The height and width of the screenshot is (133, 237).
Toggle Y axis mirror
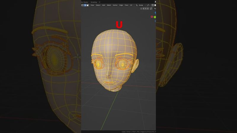(146, 9)
